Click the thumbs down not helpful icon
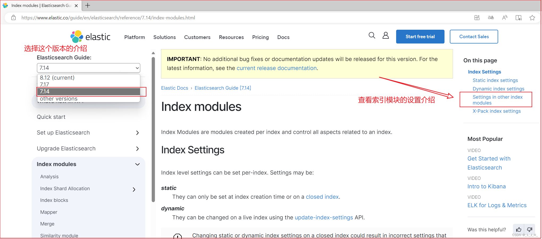This screenshot has width=542, height=239. 530,229
